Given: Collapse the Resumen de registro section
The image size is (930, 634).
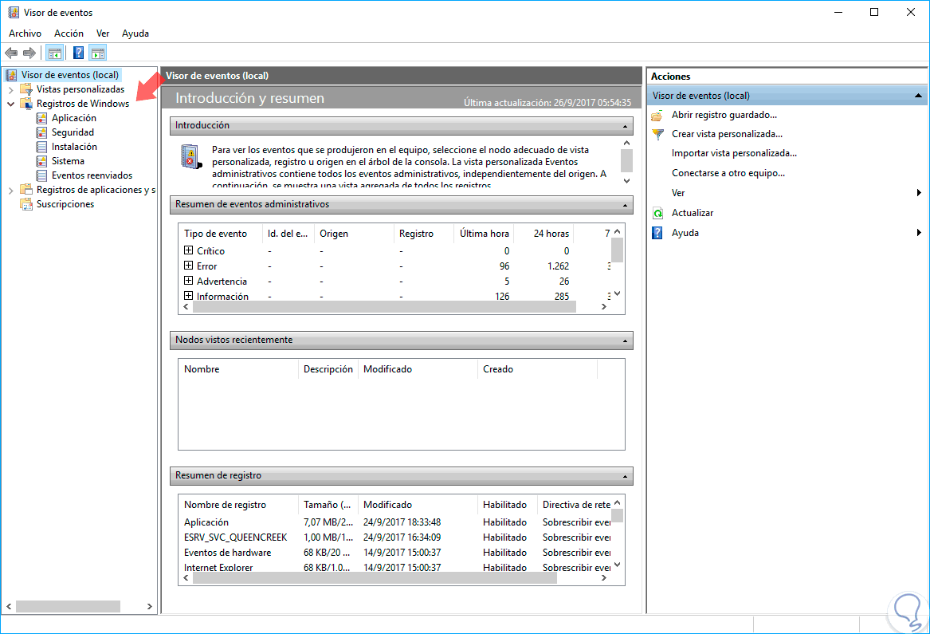Looking at the screenshot, I should click(625, 476).
